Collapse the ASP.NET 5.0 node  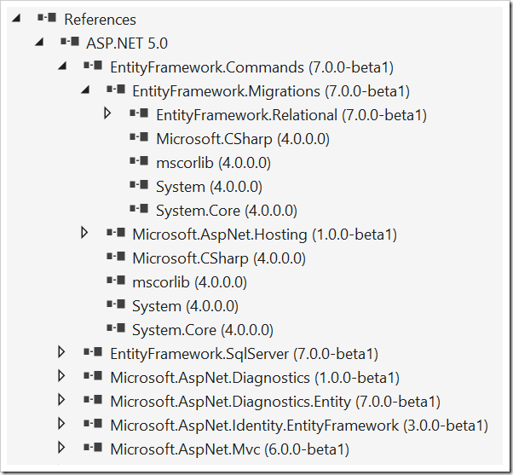point(39,42)
